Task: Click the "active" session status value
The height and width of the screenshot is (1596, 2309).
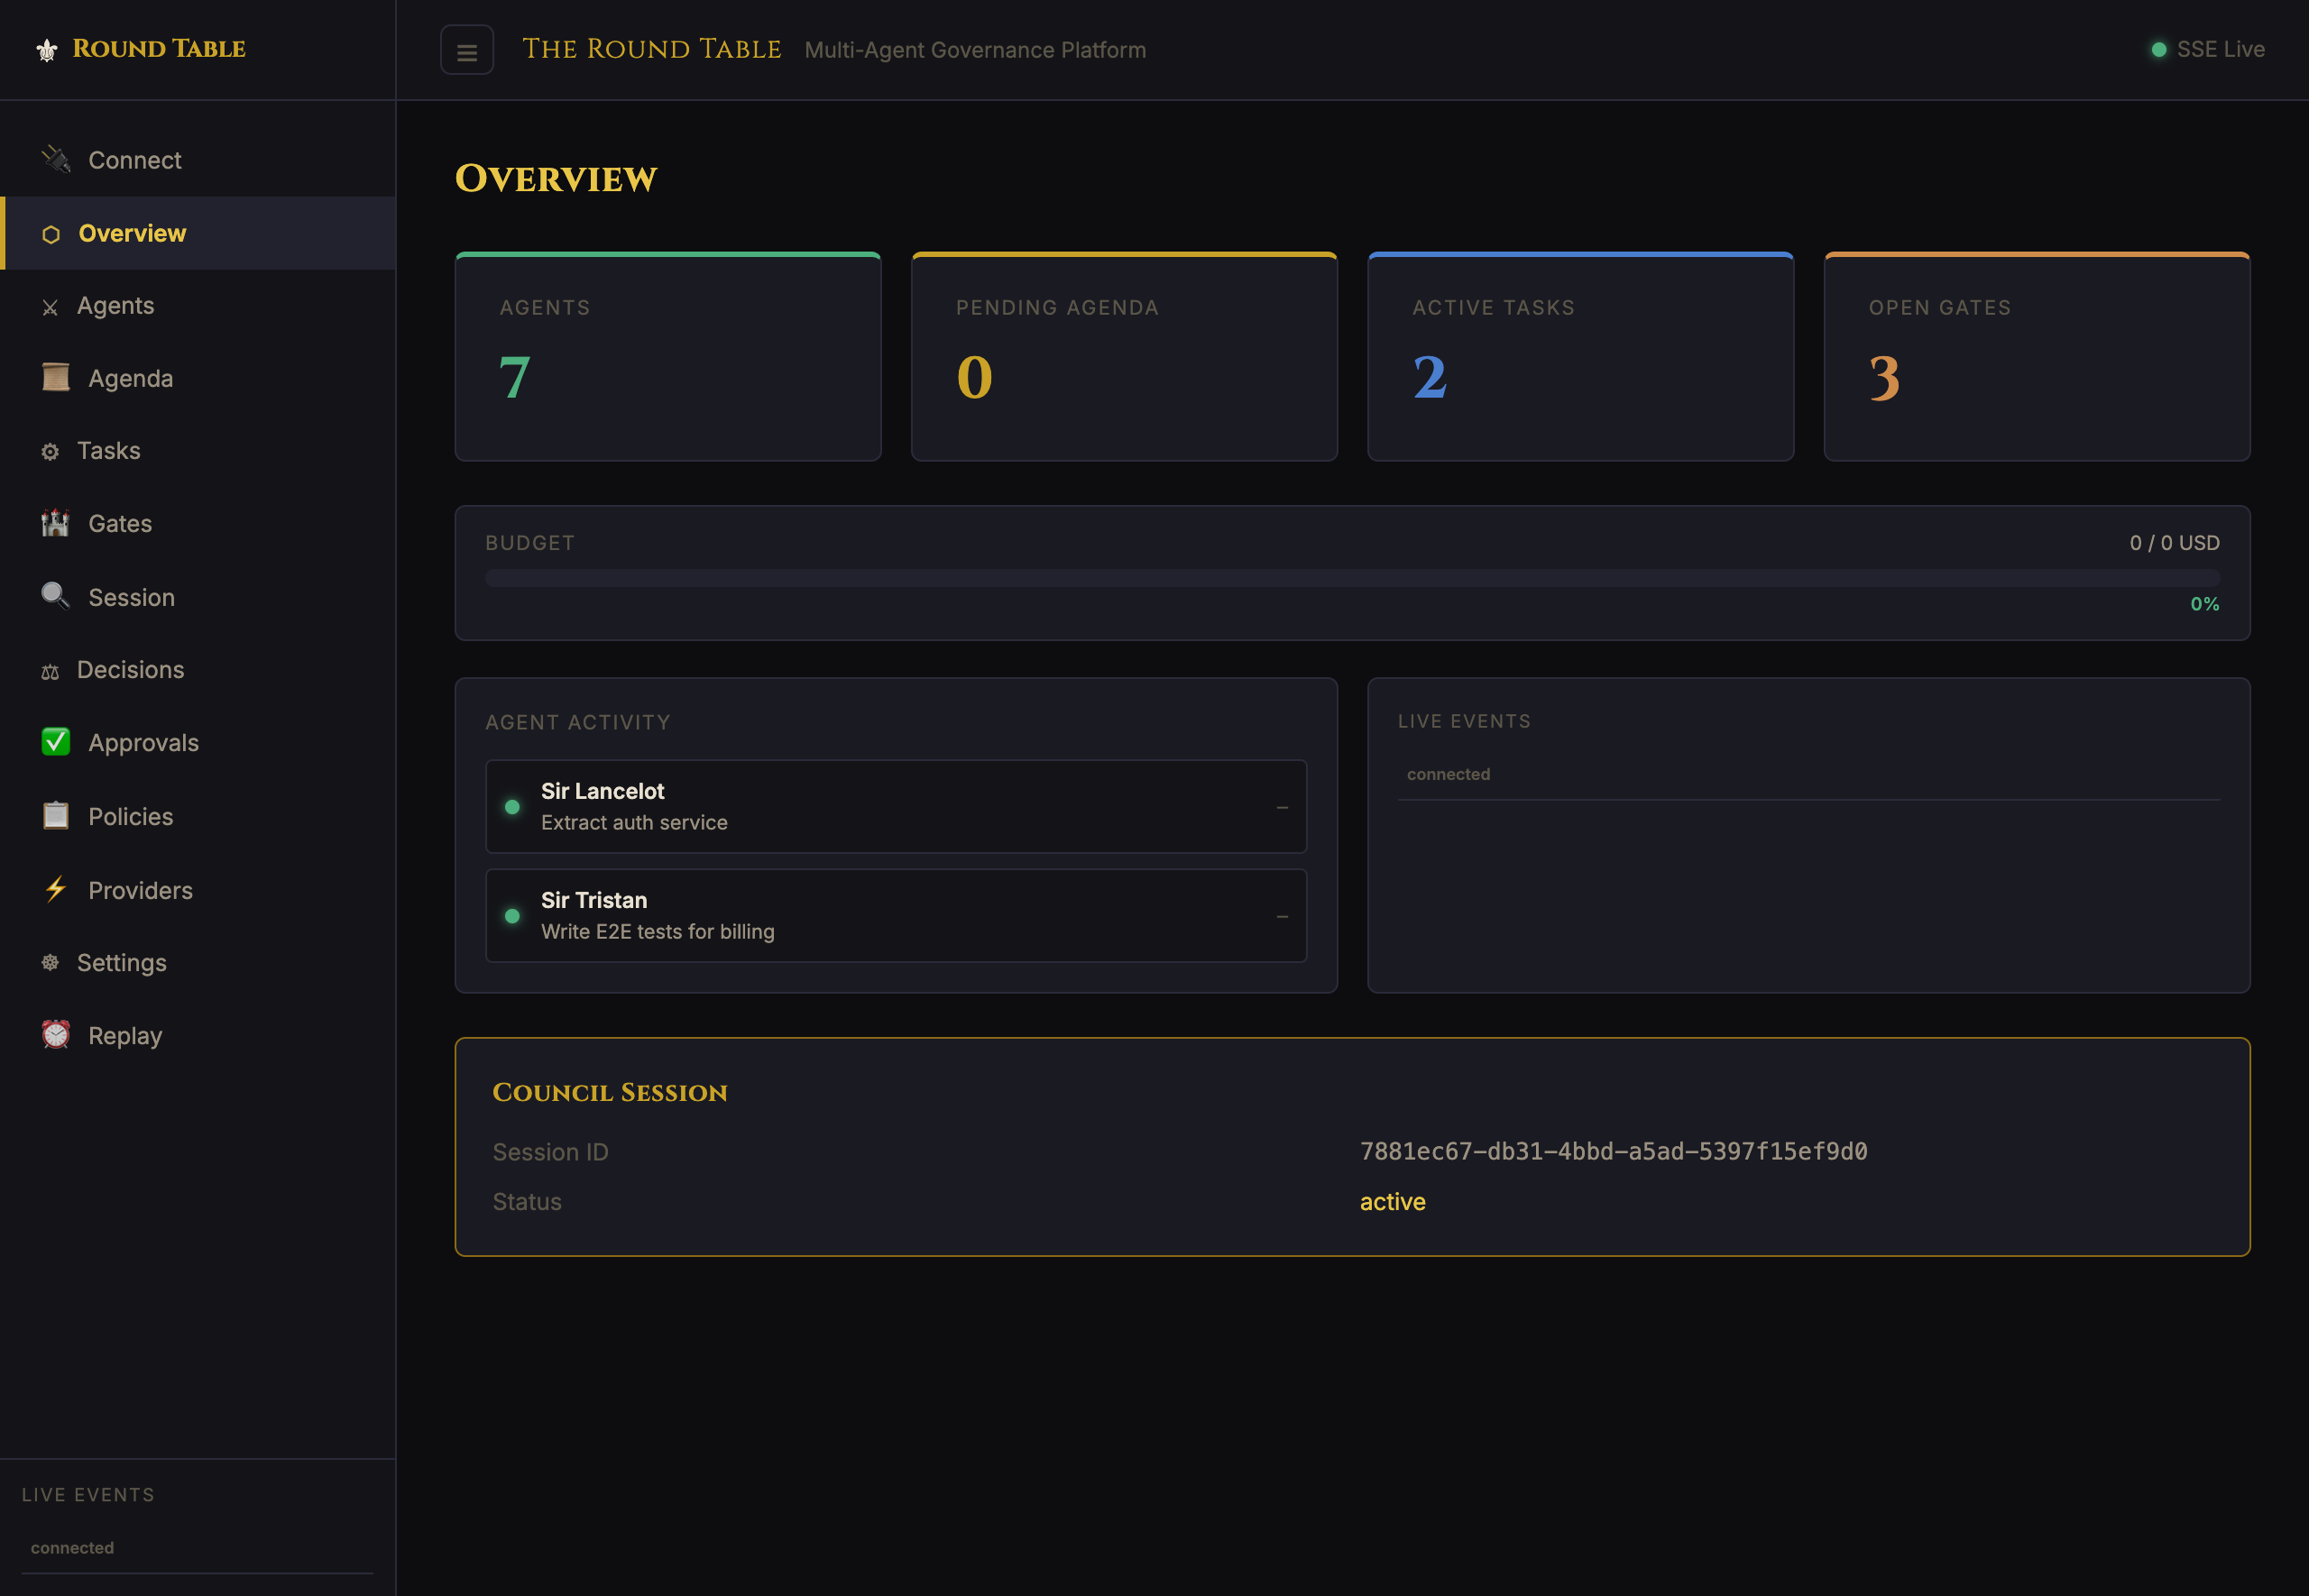Action: point(1392,1202)
